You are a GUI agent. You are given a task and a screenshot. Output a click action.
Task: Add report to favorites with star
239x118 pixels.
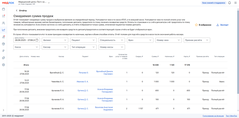click(x=203, y=25)
